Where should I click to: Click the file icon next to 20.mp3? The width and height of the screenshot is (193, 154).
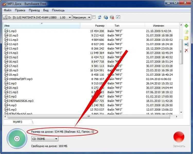(x=6, y=88)
